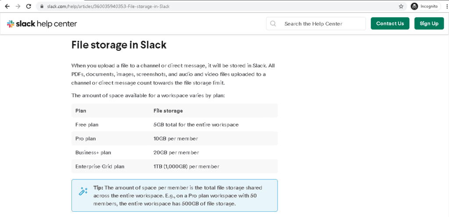The height and width of the screenshot is (217, 449).
Task: Open the Contact Us button
Action: (390, 24)
